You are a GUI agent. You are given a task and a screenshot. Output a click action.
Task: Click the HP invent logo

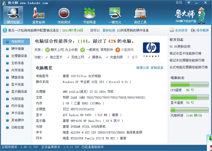(x=151, y=49)
